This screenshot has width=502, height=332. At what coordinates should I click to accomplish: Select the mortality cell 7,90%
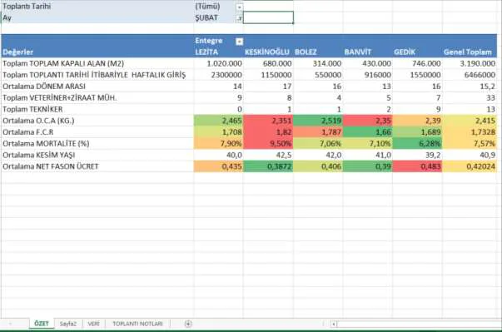point(218,144)
